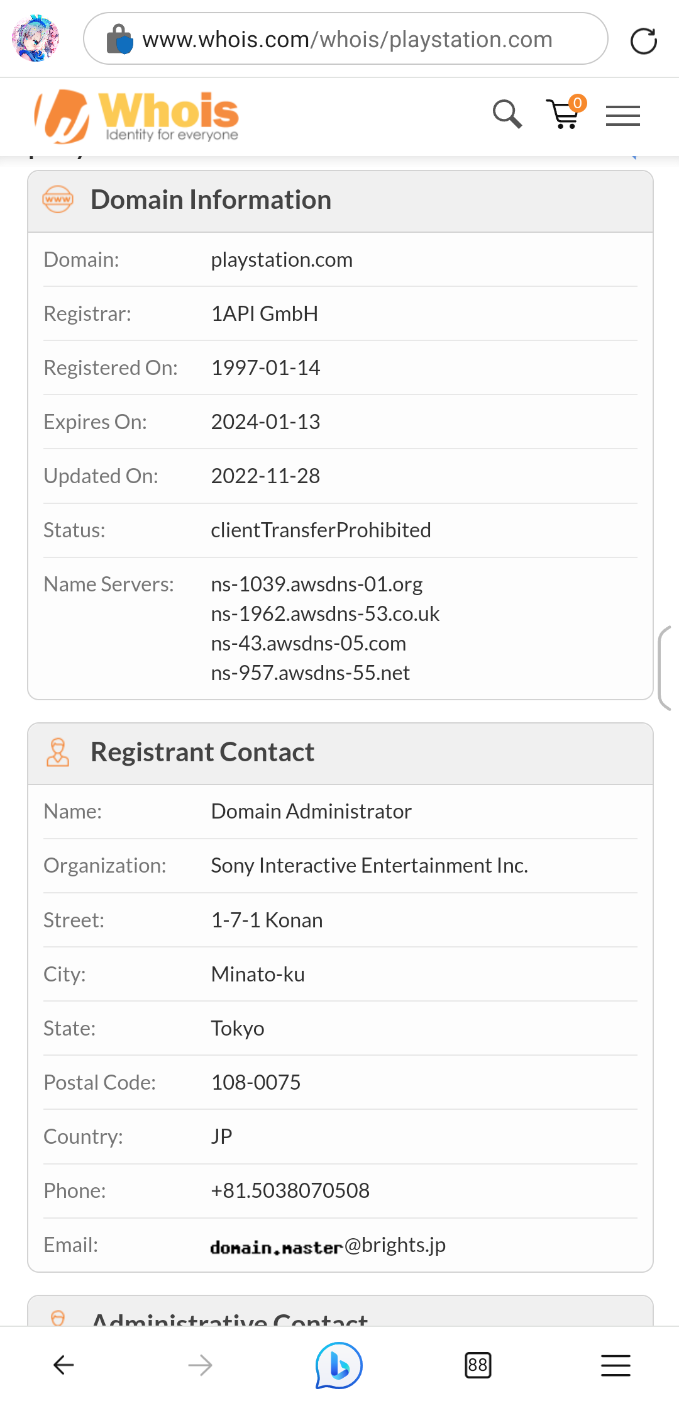The height and width of the screenshot is (1403, 679).
Task: View the shopping cart
Action: 565,113
